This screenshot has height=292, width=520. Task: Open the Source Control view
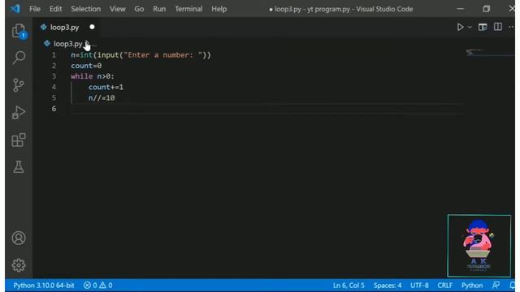[19, 85]
